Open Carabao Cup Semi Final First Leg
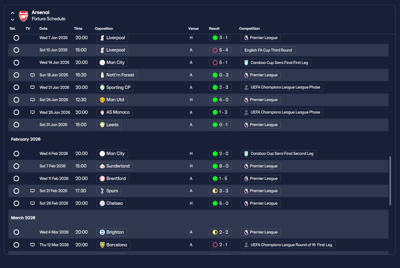Screen dimensions: 400x268 pyautogui.click(x=276, y=62)
